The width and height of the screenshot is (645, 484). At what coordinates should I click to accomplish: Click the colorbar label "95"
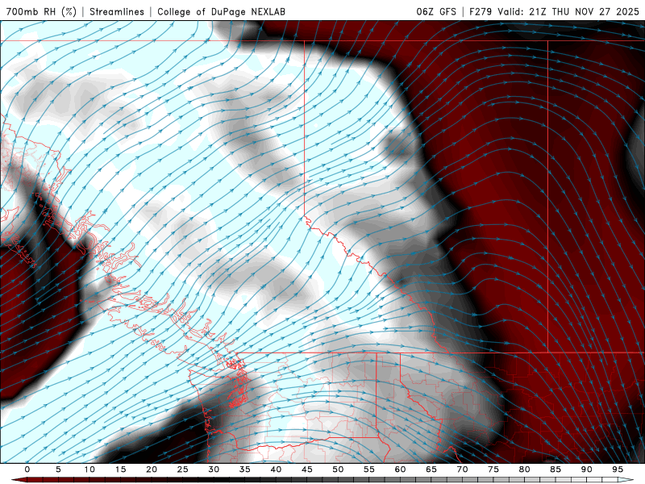(x=617, y=469)
